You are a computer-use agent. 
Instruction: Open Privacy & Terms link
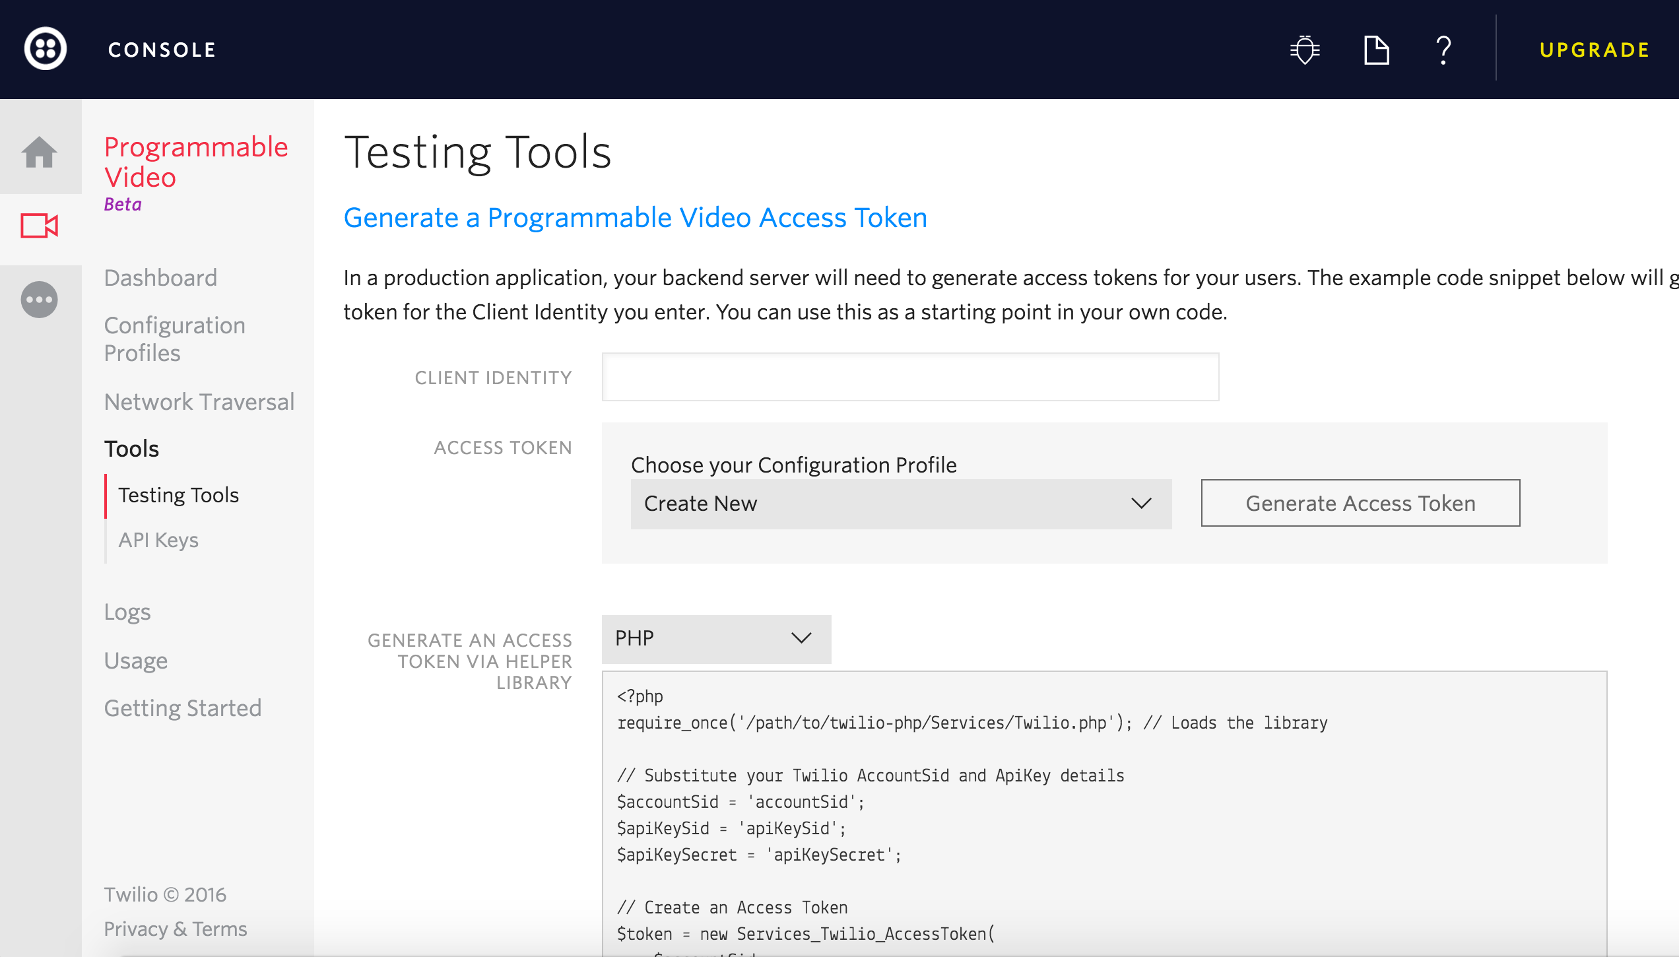[175, 929]
